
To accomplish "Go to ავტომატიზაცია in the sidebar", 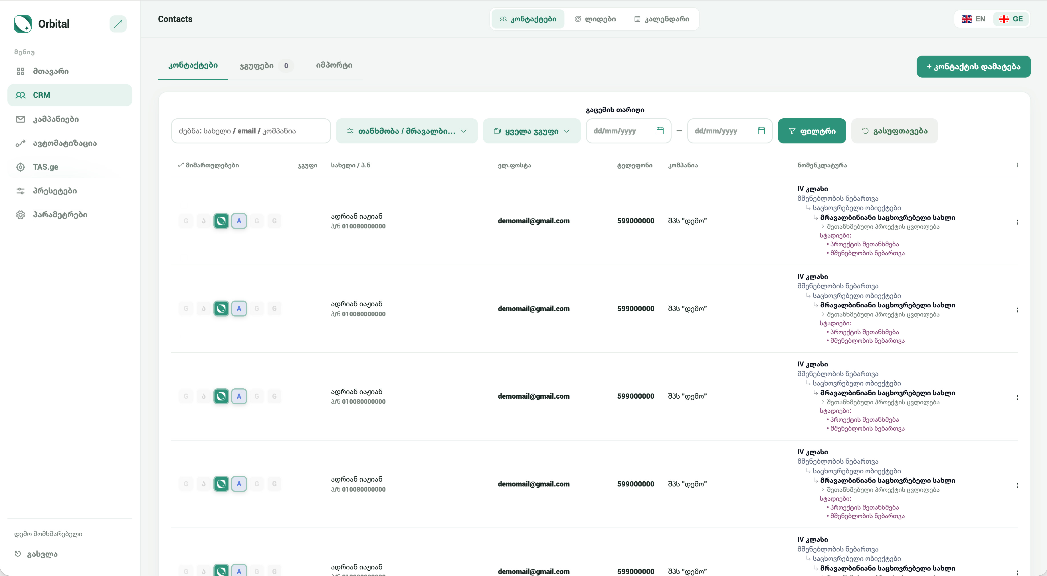I will tap(65, 143).
